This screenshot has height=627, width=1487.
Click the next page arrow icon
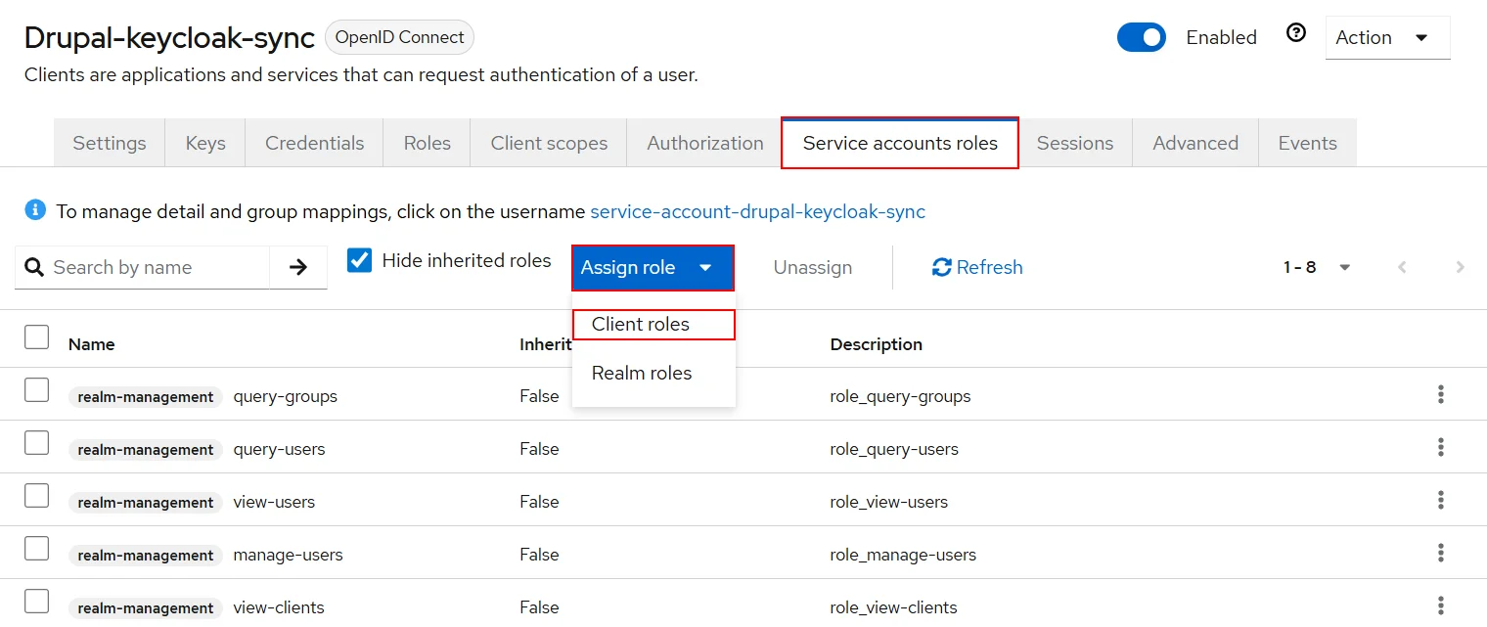[x=1460, y=267]
